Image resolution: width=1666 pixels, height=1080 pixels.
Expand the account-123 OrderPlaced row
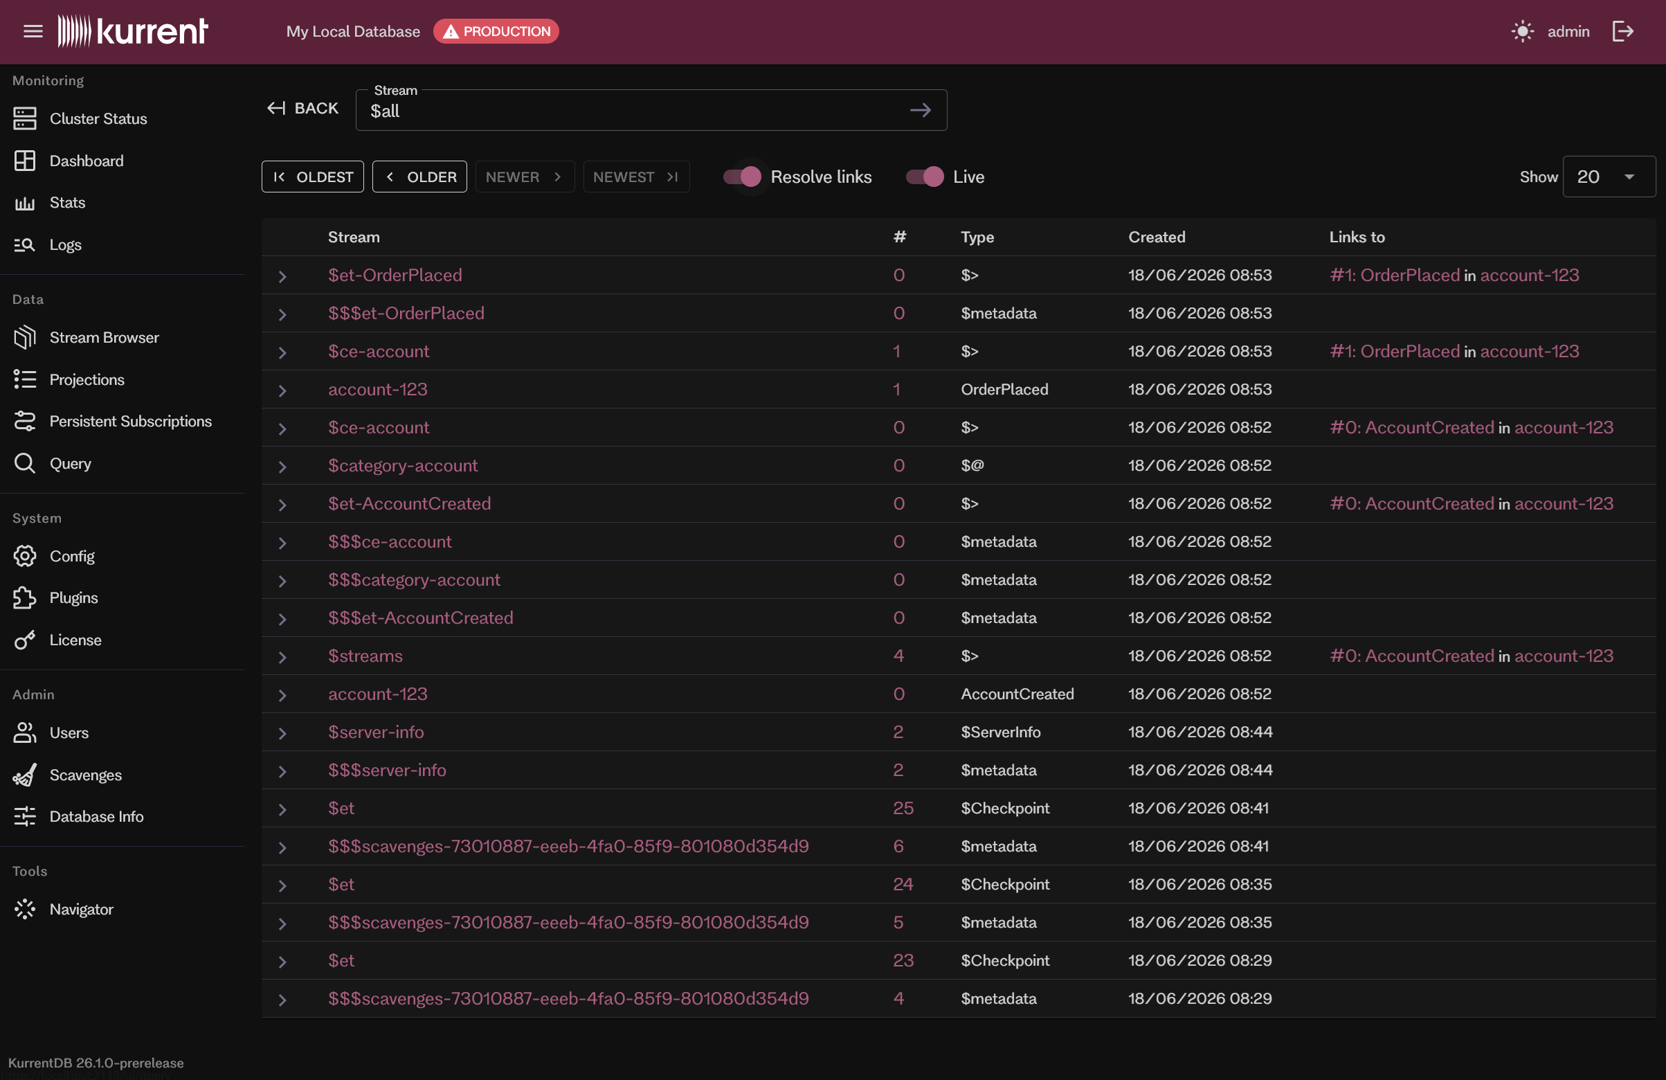[282, 390]
